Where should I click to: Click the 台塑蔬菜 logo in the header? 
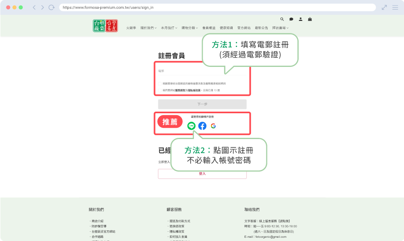[x=105, y=25]
